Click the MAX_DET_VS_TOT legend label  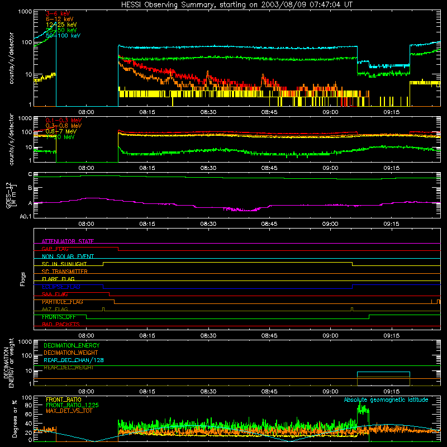69,411
